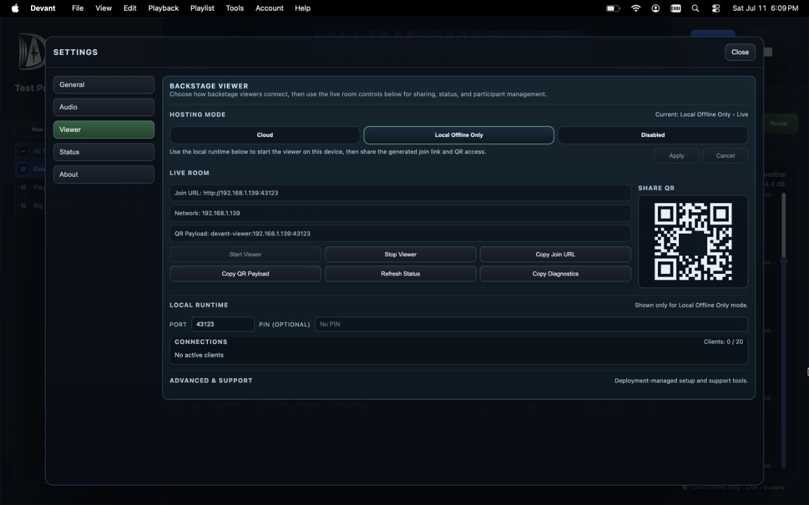Open the Devant app menu
Viewport: 809px width, 505px height.
(x=43, y=8)
